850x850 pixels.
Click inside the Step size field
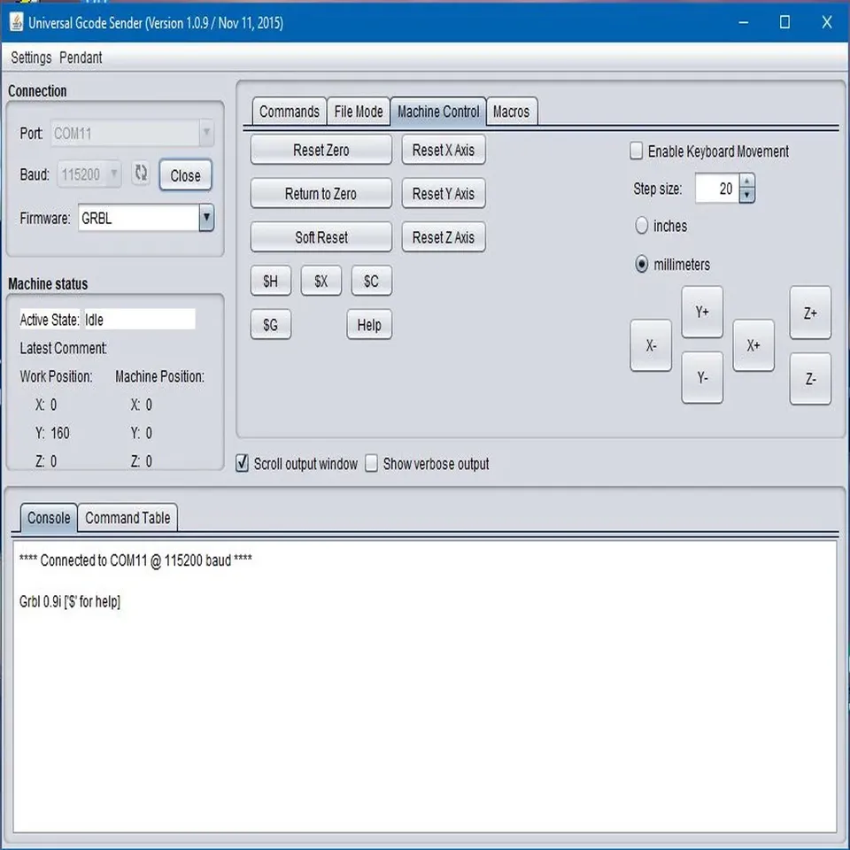(x=716, y=189)
